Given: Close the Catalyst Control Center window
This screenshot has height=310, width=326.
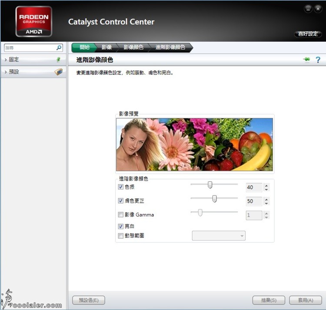Looking at the screenshot, I should tap(318, 9).
